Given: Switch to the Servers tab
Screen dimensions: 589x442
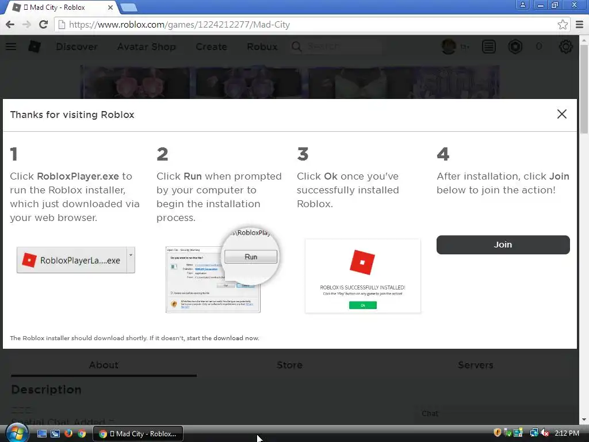Looking at the screenshot, I should click(475, 365).
